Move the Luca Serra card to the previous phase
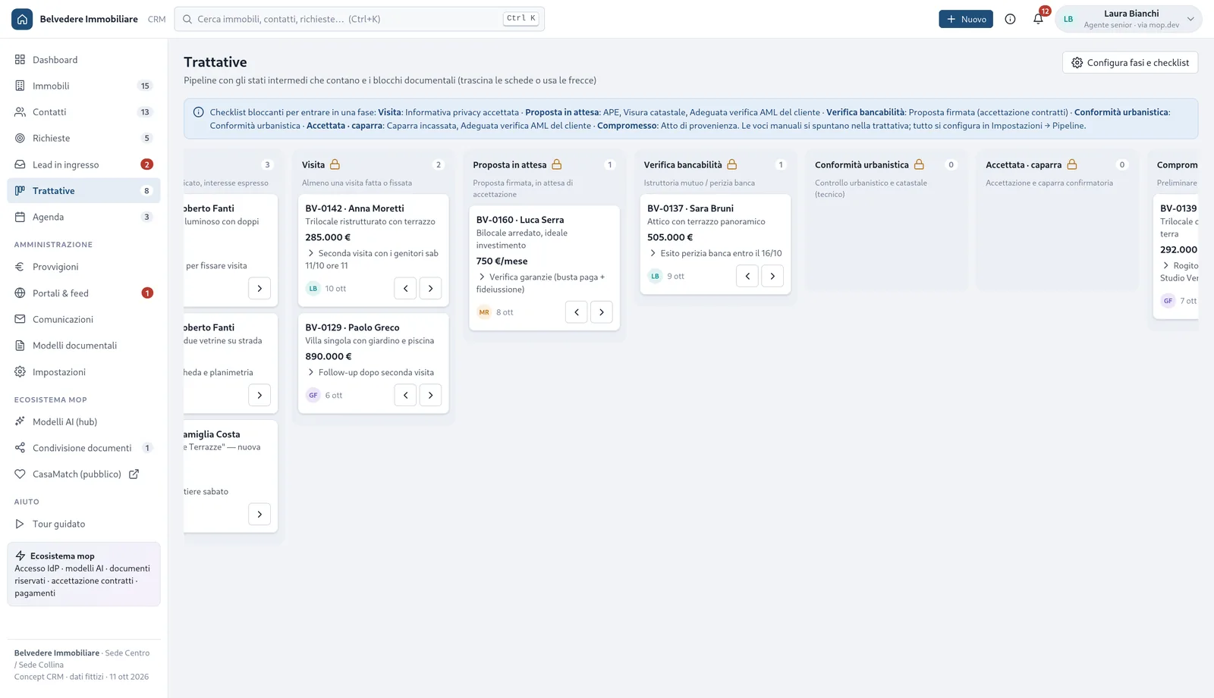The width and height of the screenshot is (1214, 698). [577, 312]
